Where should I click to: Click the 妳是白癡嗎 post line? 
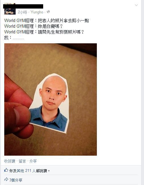(x=34, y=26)
